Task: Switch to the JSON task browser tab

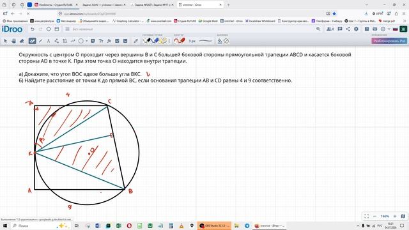Action: click(x=104, y=4)
